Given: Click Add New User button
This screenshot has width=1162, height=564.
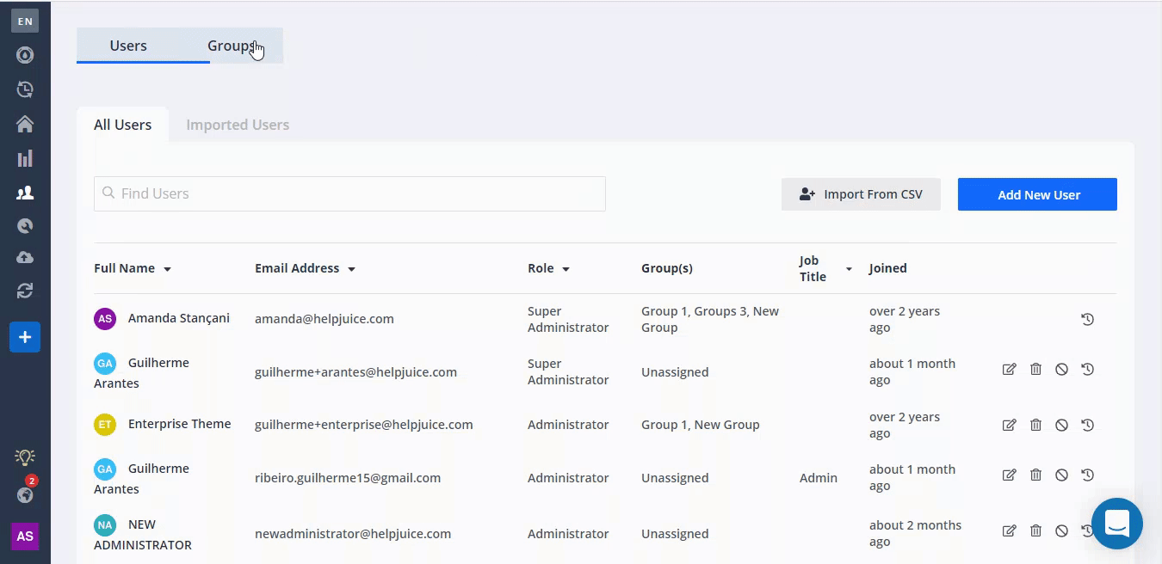Looking at the screenshot, I should (1037, 194).
